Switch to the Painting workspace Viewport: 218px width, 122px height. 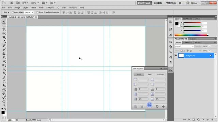click(x=171, y=3)
